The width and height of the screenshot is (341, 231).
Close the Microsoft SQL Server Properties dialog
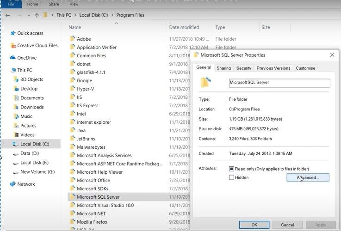click(332, 55)
